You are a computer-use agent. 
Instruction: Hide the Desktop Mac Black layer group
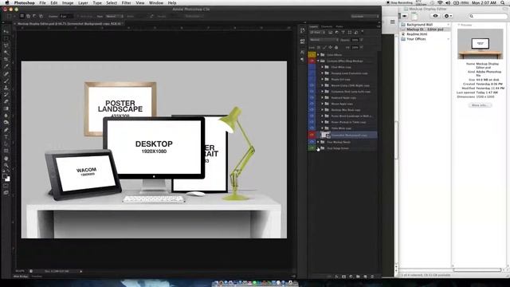(312, 110)
